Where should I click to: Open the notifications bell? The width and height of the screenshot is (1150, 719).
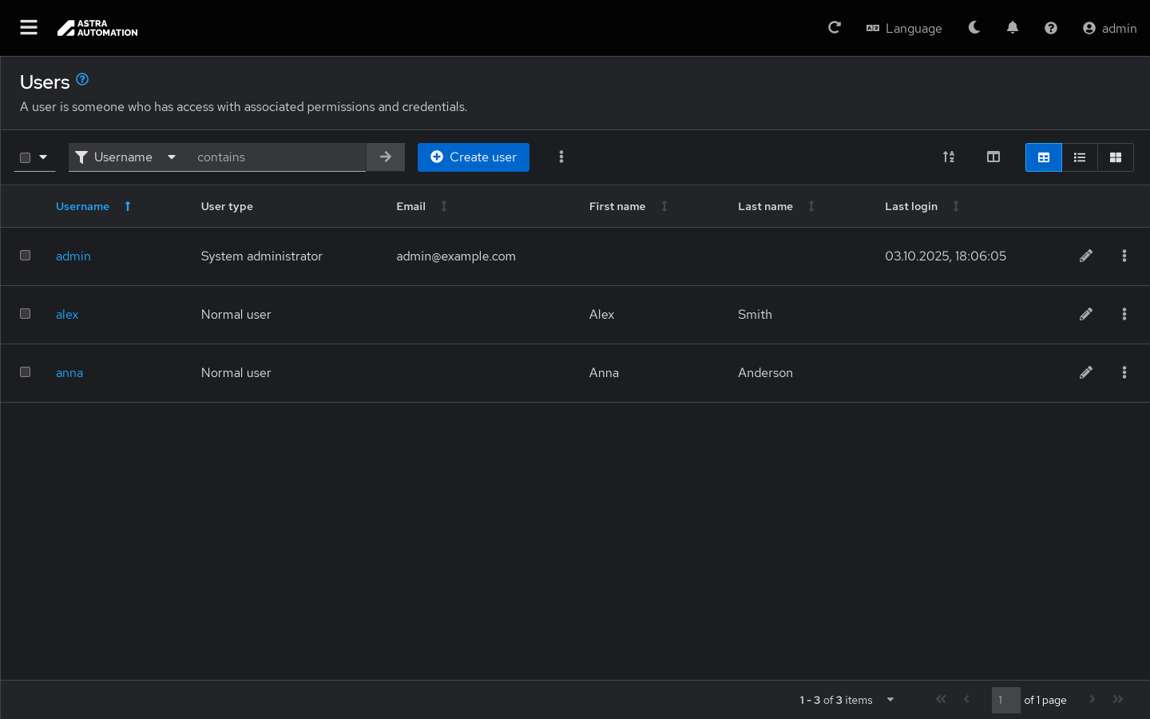1013,28
